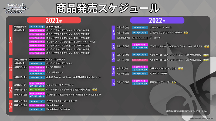216x121 pixels.
Task: Click ダンジョンに出会いを求めるのは entry
Action: click(x=74, y=95)
